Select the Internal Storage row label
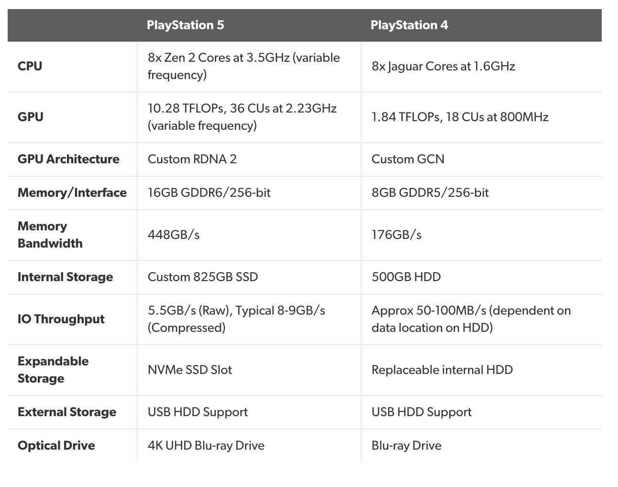 (65, 277)
